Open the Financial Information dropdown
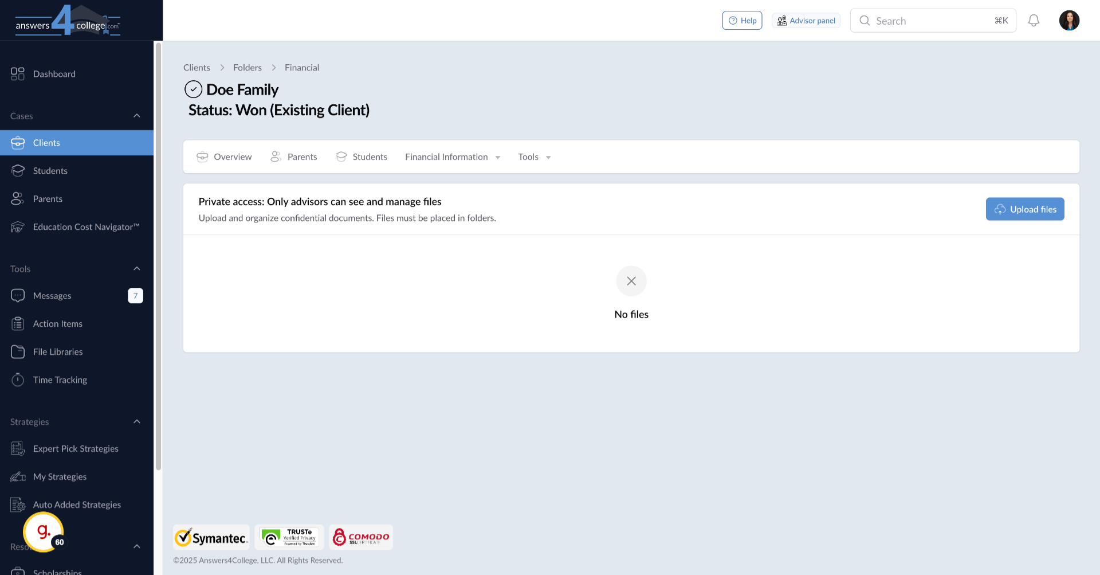This screenshot has height=575, width=1100. 452,157
